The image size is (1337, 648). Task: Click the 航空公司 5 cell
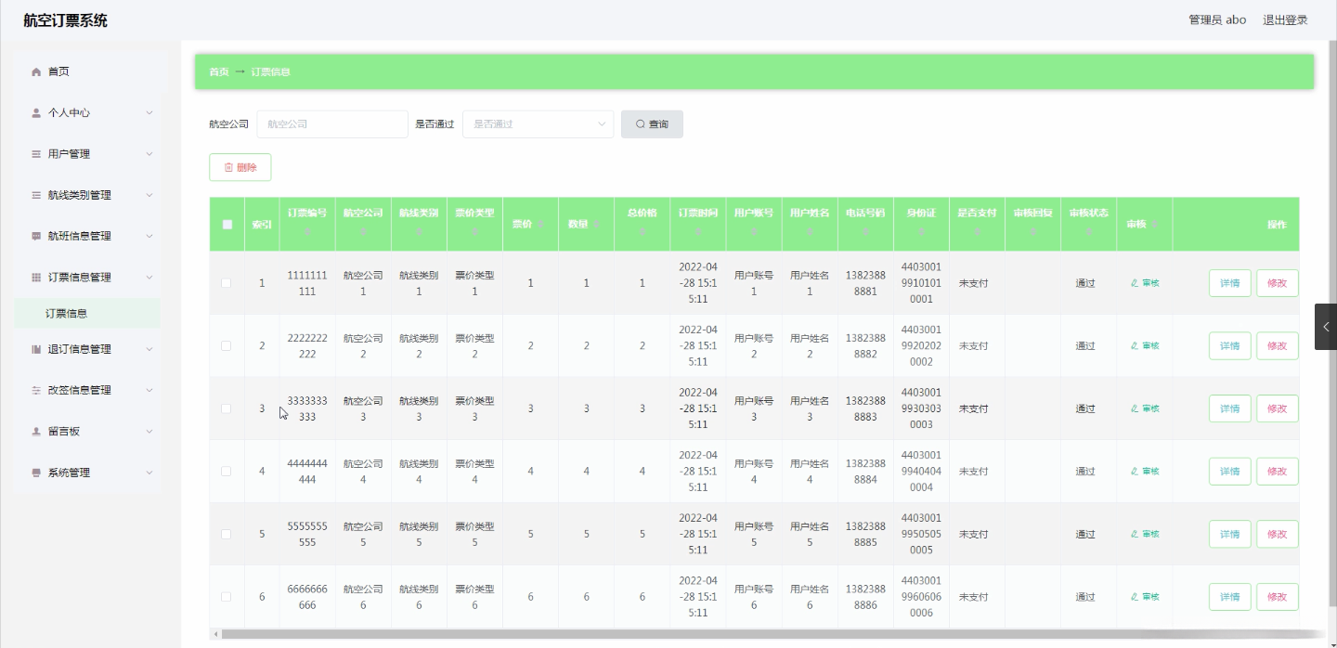363,534
